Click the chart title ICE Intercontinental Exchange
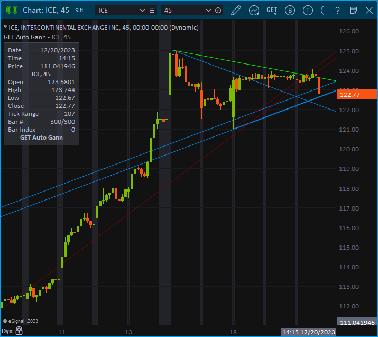 coord(102,28)
